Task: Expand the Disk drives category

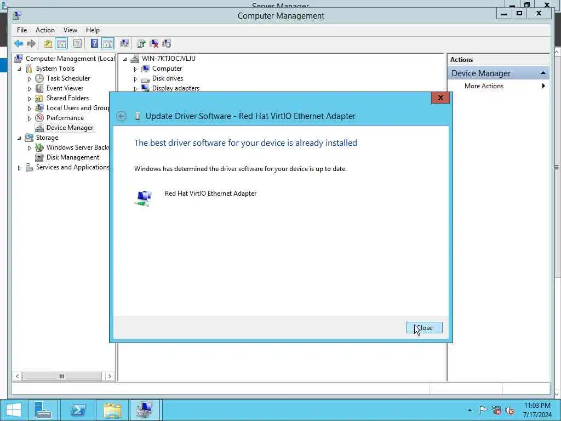Action: click(135, 79)
